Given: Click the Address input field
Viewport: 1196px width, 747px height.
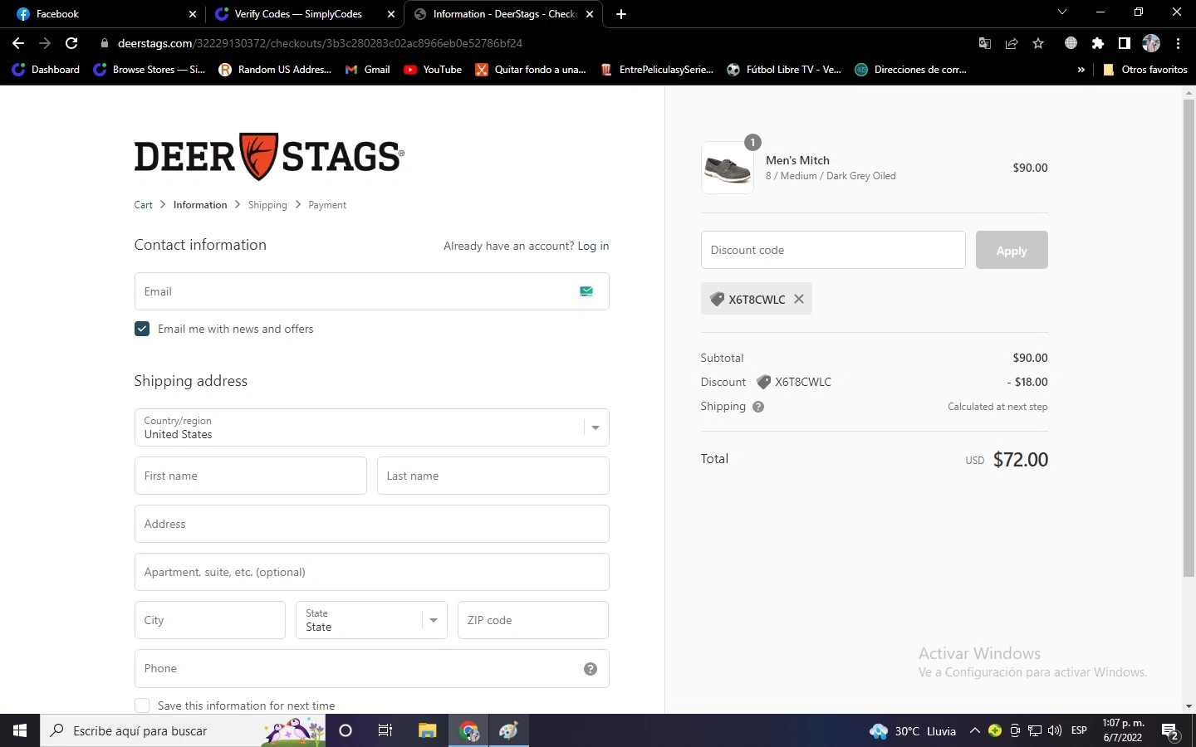Looking at the screenshot, I should coord(371,524).
